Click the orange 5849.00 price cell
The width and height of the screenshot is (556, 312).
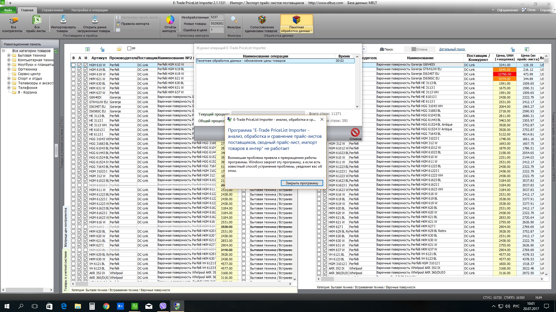coord(504,70)
